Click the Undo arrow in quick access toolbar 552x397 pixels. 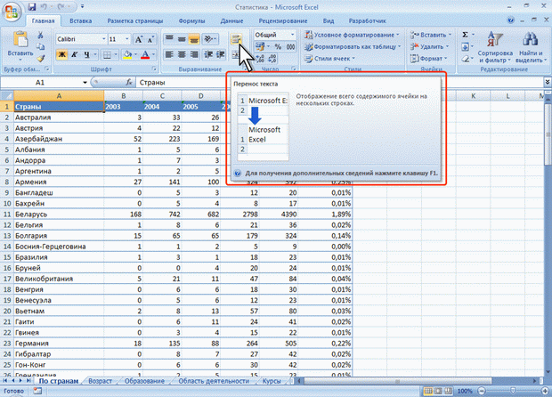click(x=45, y=6)
